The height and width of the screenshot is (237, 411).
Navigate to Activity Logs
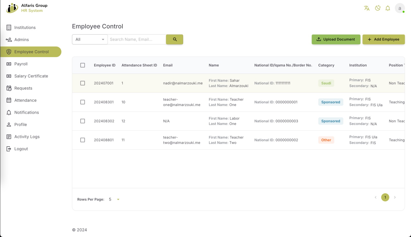point(27,137)
